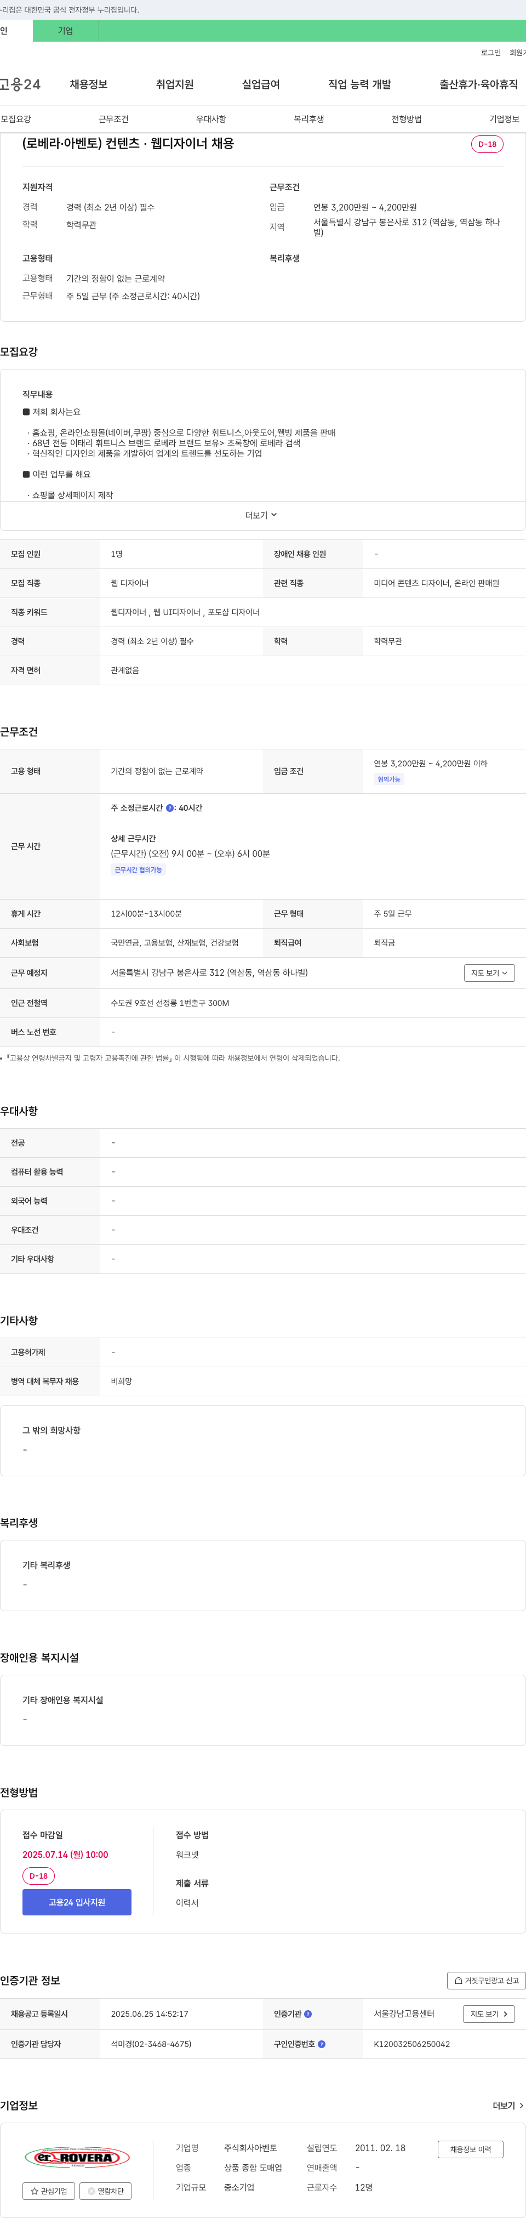Viewport: 526px width, 2218px height.
Task: Apply via 고용24 입사지원 button
Action: click(x=77, y=1902)
